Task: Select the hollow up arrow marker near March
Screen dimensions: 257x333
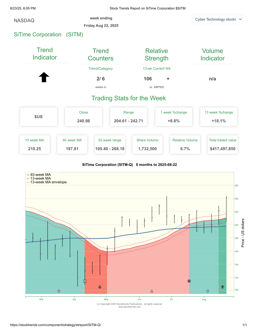Action: (59, 291)
